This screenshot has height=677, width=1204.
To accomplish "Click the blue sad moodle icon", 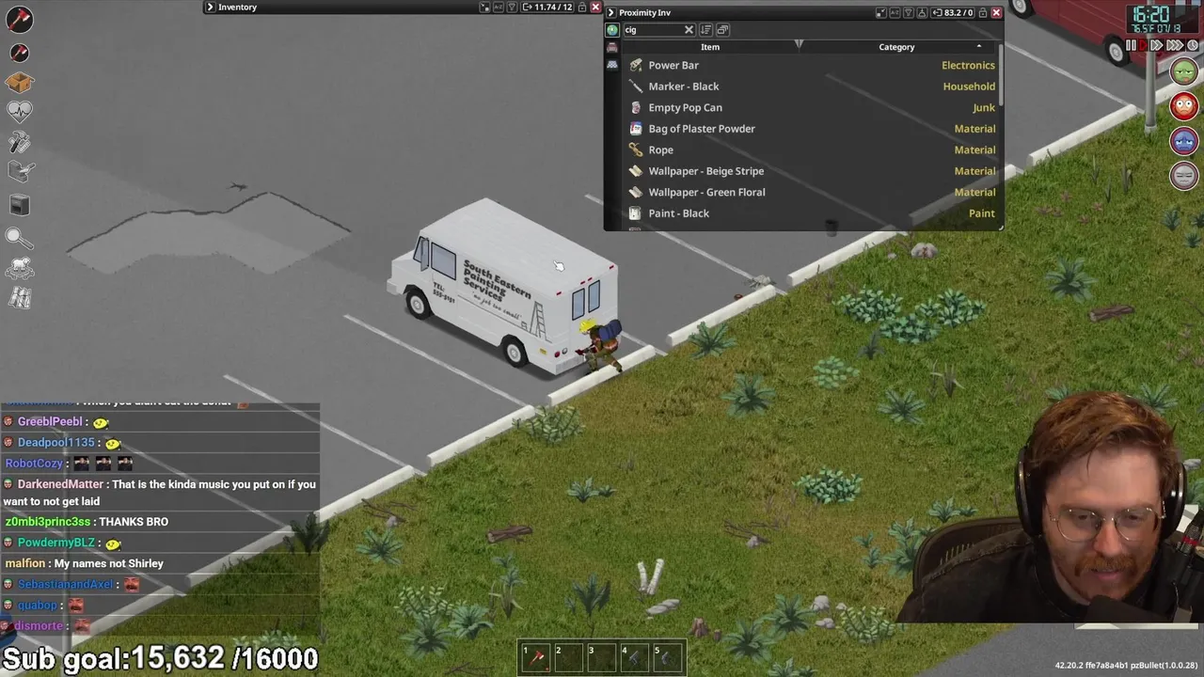I will point(1183,141).
